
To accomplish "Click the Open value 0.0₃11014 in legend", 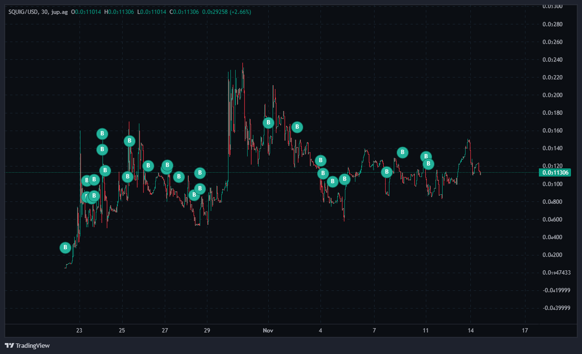I will pos(88,12).
